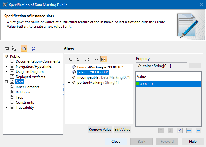Click the refresh arrows icon
Viewport: 206px width, 147px height.
[x=34, y=48]
